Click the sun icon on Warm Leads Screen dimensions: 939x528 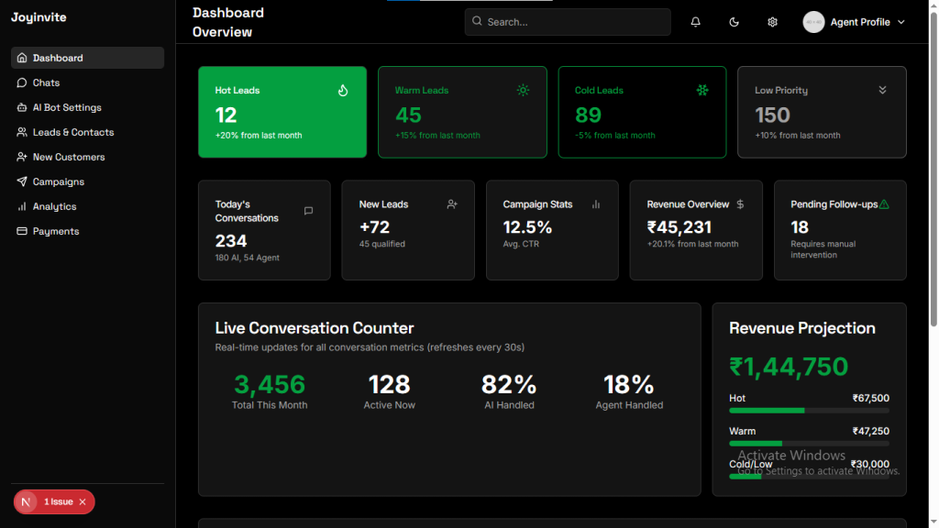coord(523,90)
